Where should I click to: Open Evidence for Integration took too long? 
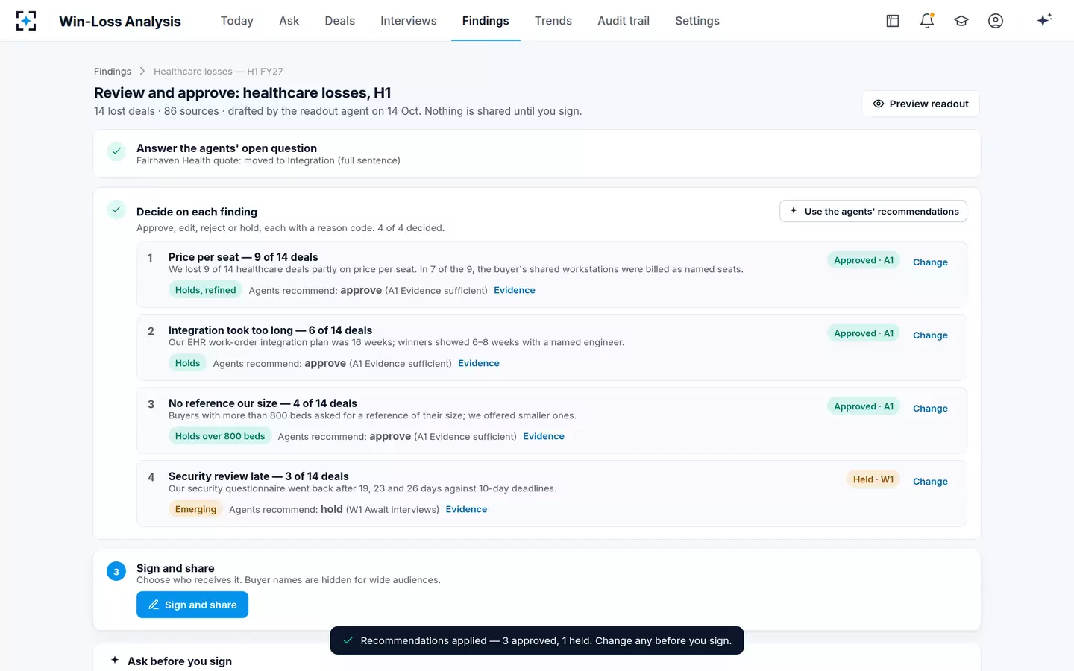click(479, 363)
